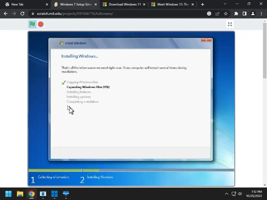Open the volume speaker tray icon
This screenshot has width=267, height=200.
[x=240, y=194]
